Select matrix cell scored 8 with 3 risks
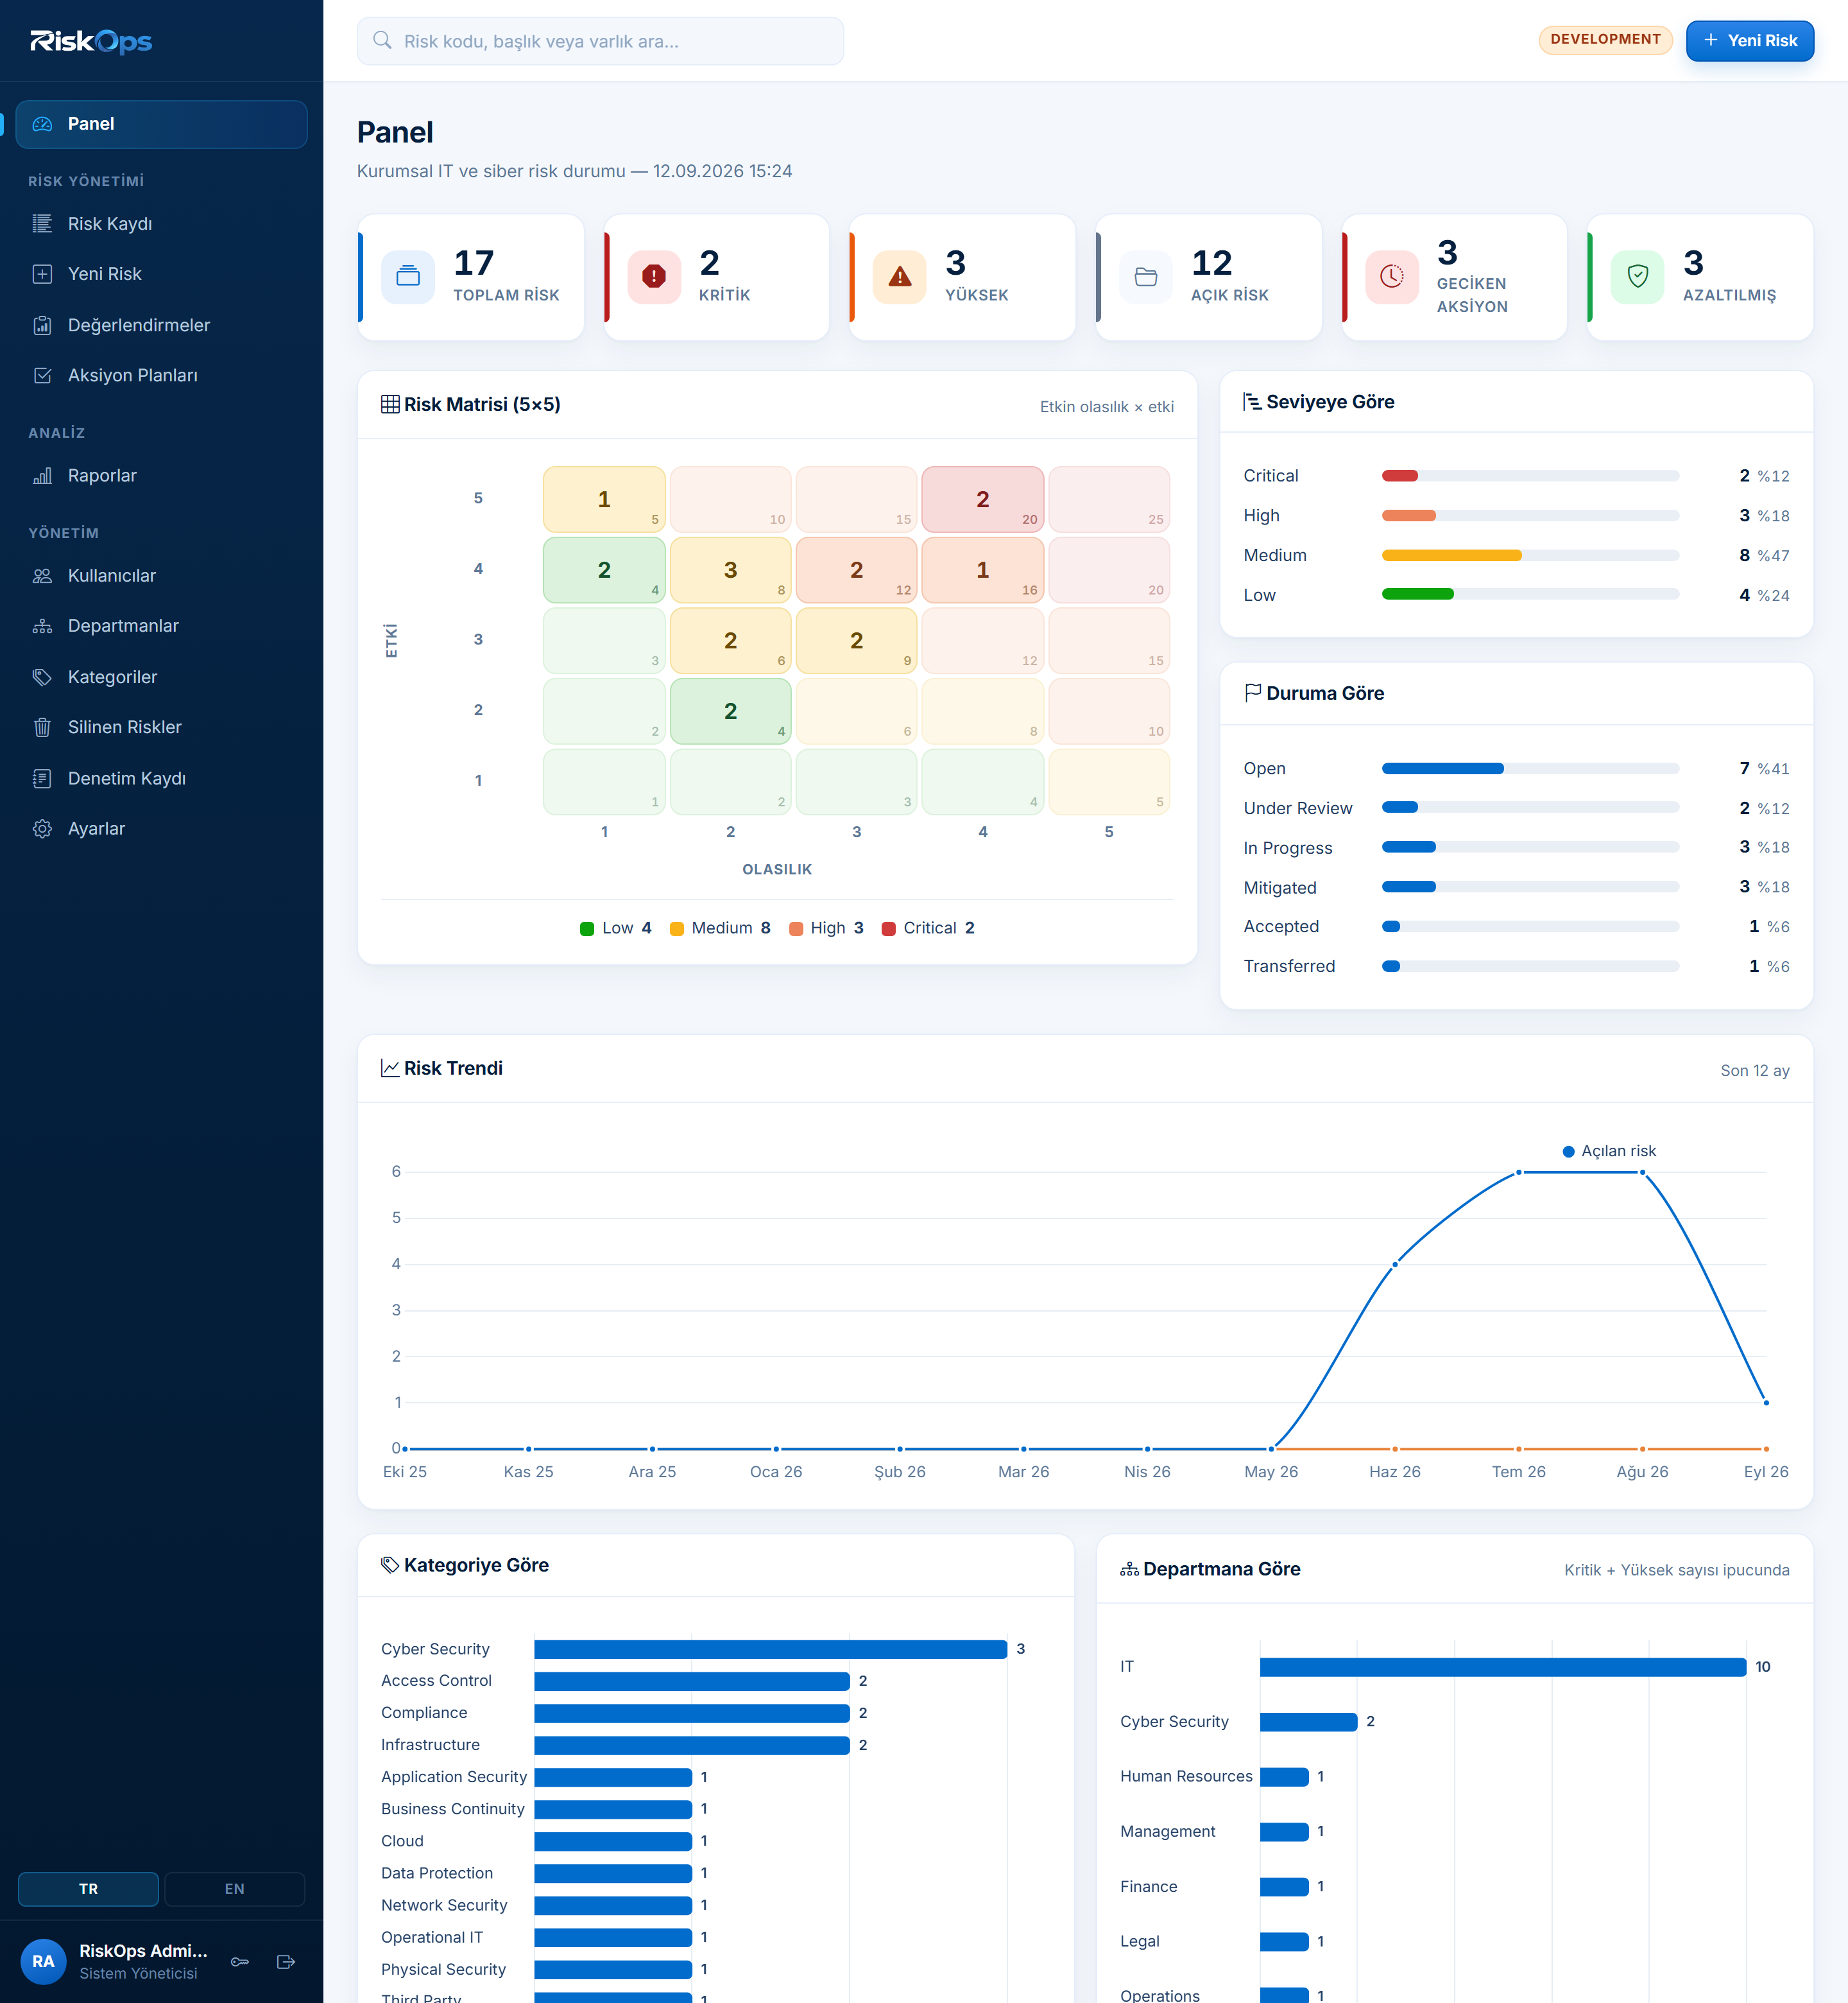Image resolution: width=1848 pixels, height=2003 pixels. point(730,570)
